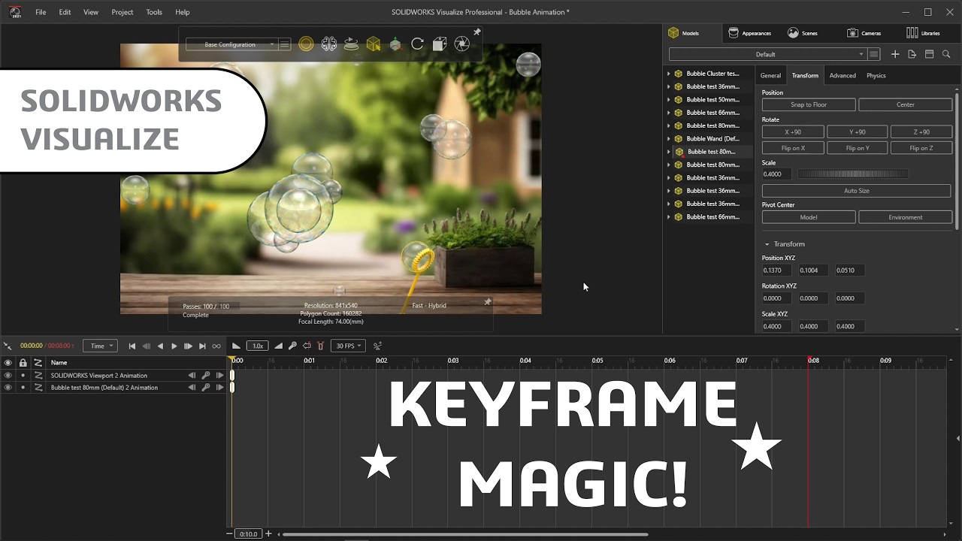Toggle lock dot for Bubble test 80mm Animation
The height and width of the screenshot is (541, 962).
[23, 388]
